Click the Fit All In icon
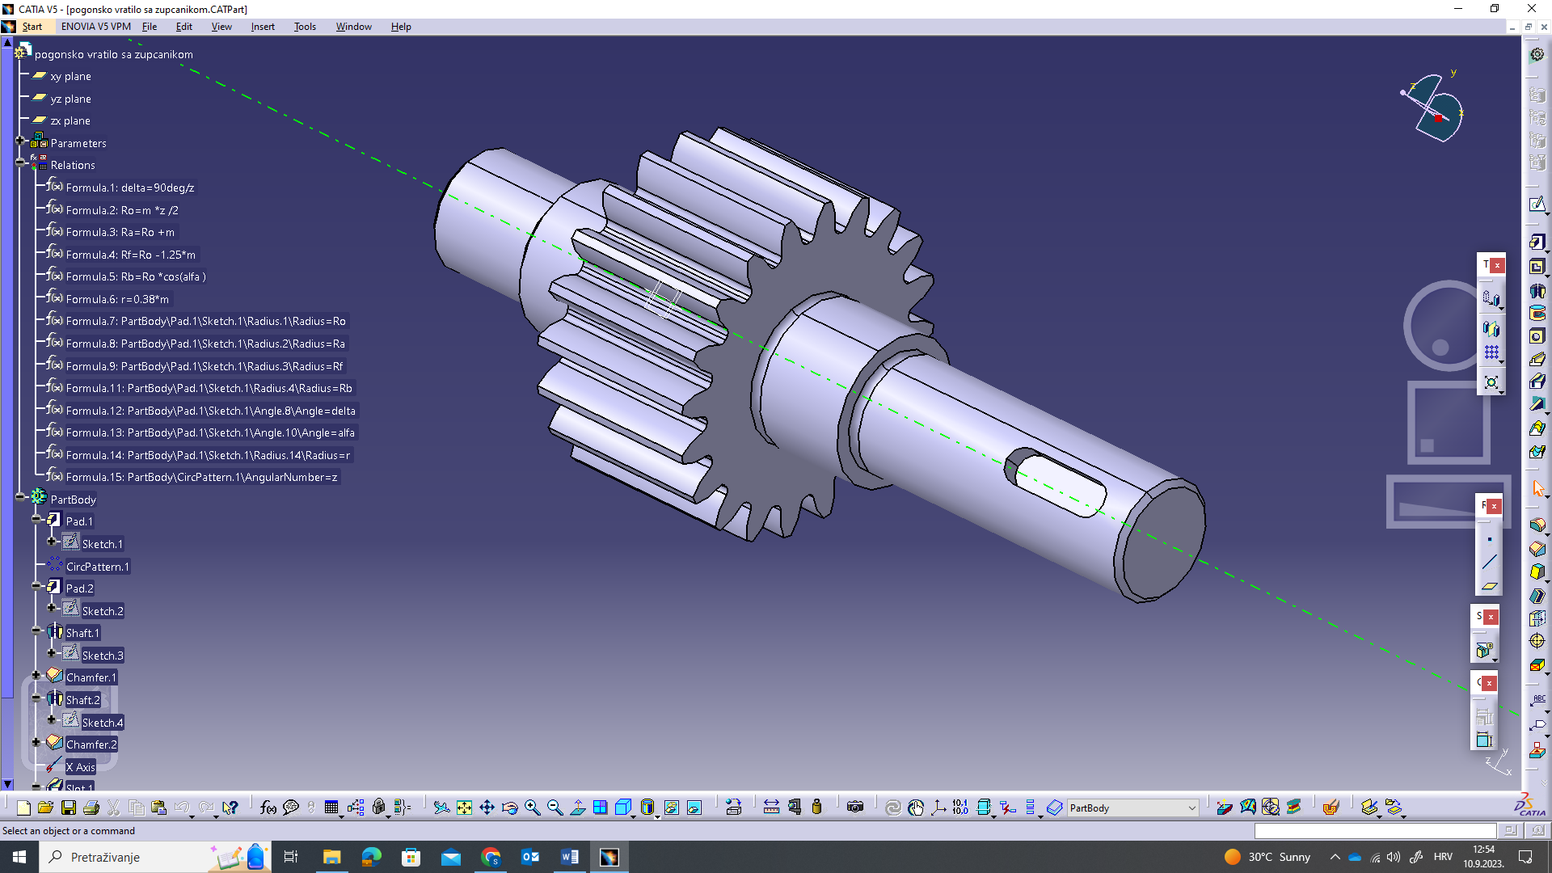 coord(464,807)
